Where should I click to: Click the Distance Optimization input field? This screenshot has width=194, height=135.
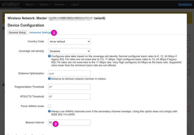[x=69, y=73]
